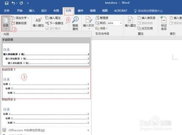Image resolution: width=182 pixels, height=135 pixels.
Task: Click 更新表格 (Update Table) under captions
Action: pos(145,23)
